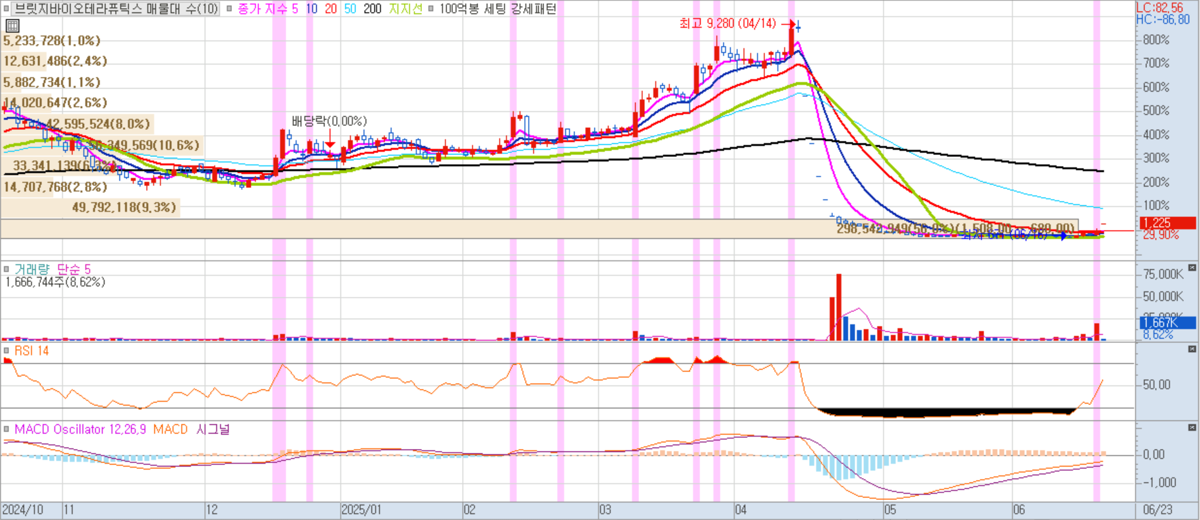Click the RSI 14 indicator label
This screenshot has width=1200, height=520.
pyautogui.click(x=32, y=351)
